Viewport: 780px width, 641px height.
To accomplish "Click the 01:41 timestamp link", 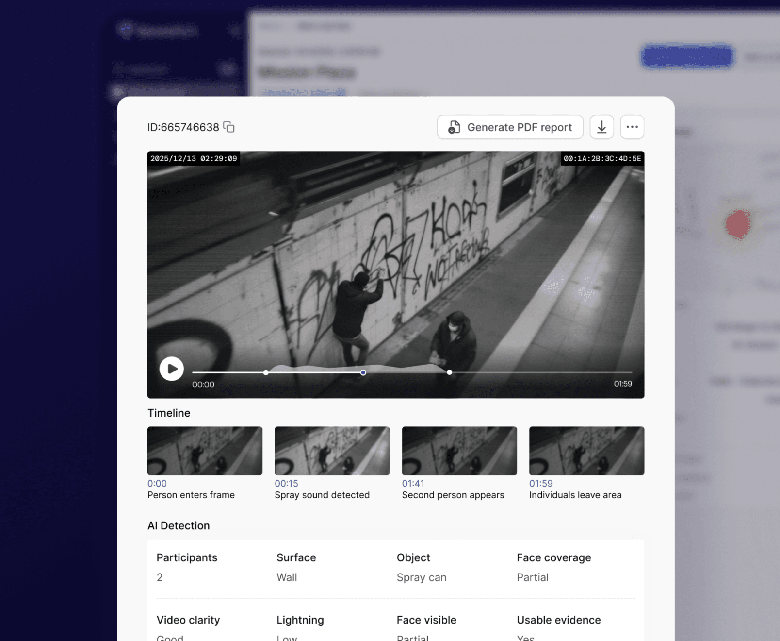I will tap(413, 484).
